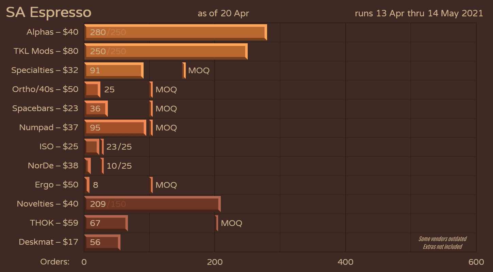Click the "as of 20 Apr" date text
Image resolution: width=493 pixels, height=272 pixels.
coord(223,13)
